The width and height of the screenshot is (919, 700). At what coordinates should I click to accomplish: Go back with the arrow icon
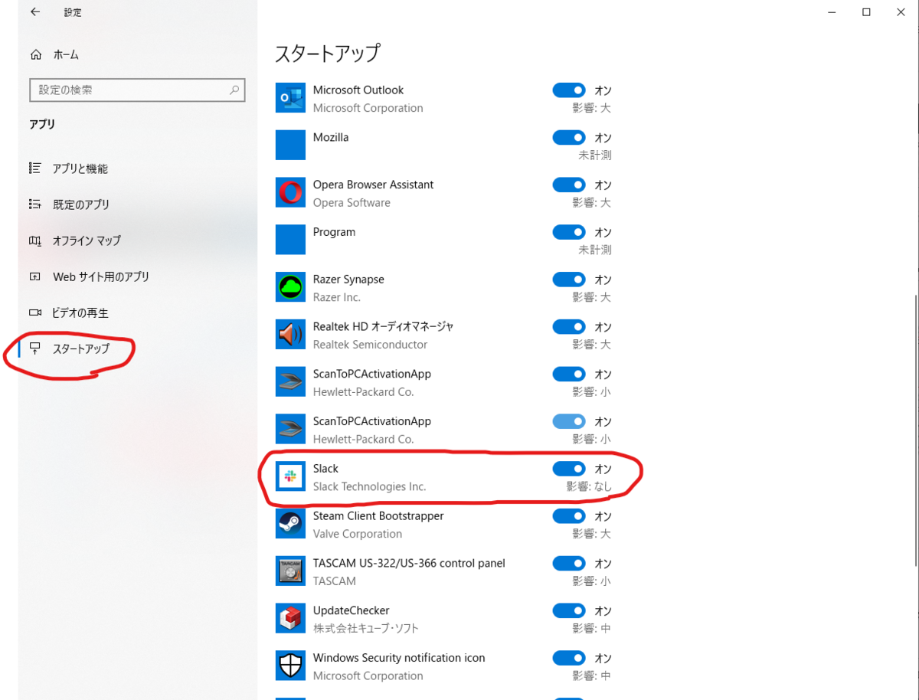point(35,12)
